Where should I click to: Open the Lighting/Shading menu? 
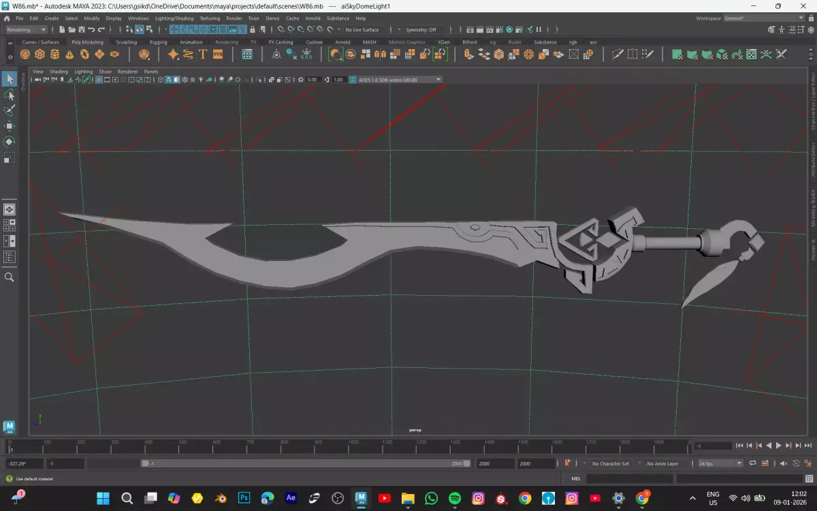tap(174, 18)
